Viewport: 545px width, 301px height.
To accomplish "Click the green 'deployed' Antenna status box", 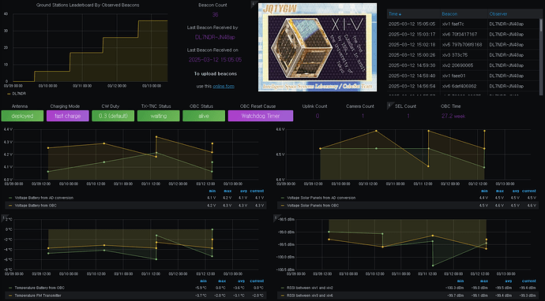I will click(x=22, y=116).
